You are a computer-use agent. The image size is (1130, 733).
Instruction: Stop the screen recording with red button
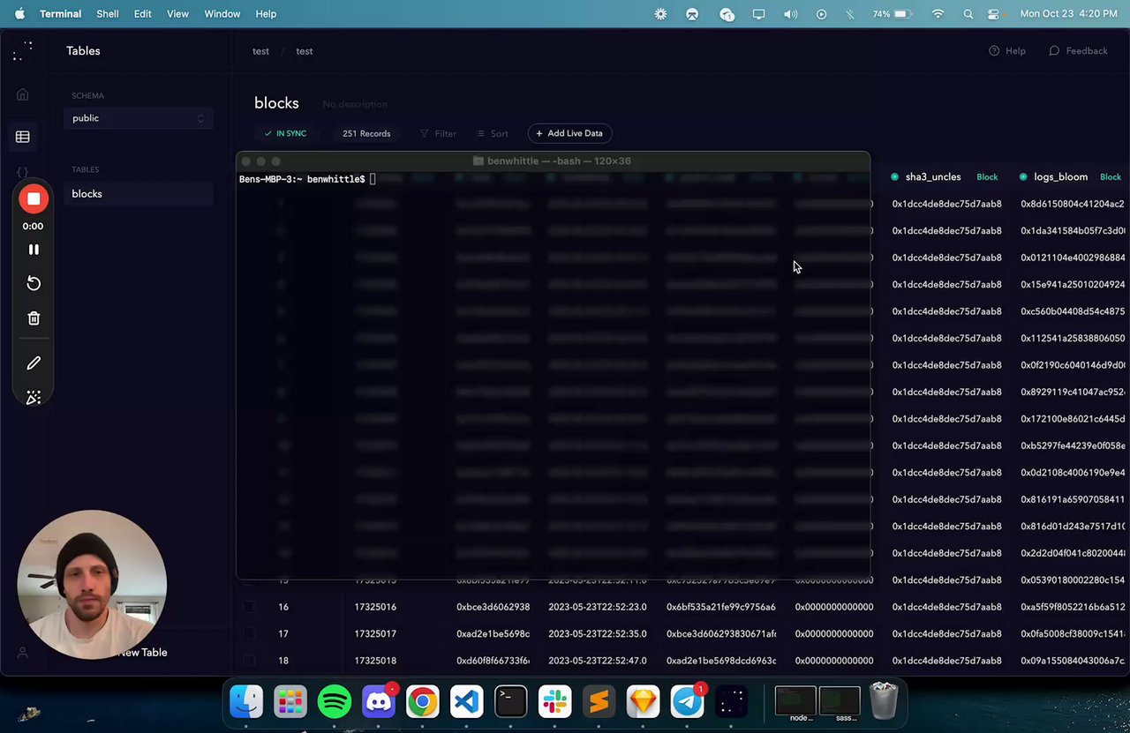34,199
